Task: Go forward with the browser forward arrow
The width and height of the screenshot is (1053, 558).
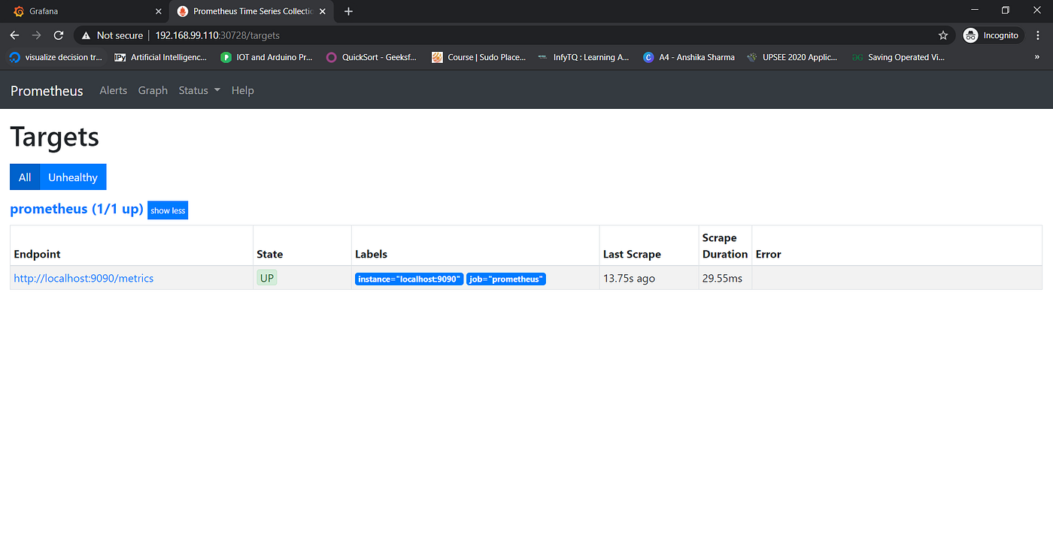Action: click(36, 35)
